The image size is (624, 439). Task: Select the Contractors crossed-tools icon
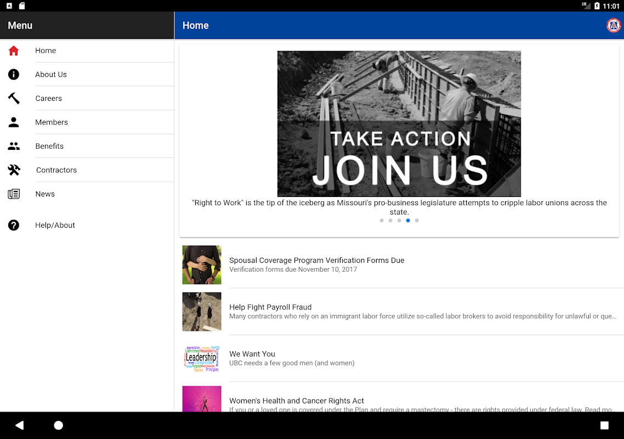[14, 170]
